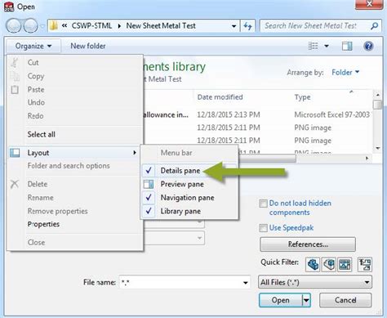This screenshot has width=387, height=318.
Task: Click the Search New Sheet Metal Test field
Action: [315, 26]
